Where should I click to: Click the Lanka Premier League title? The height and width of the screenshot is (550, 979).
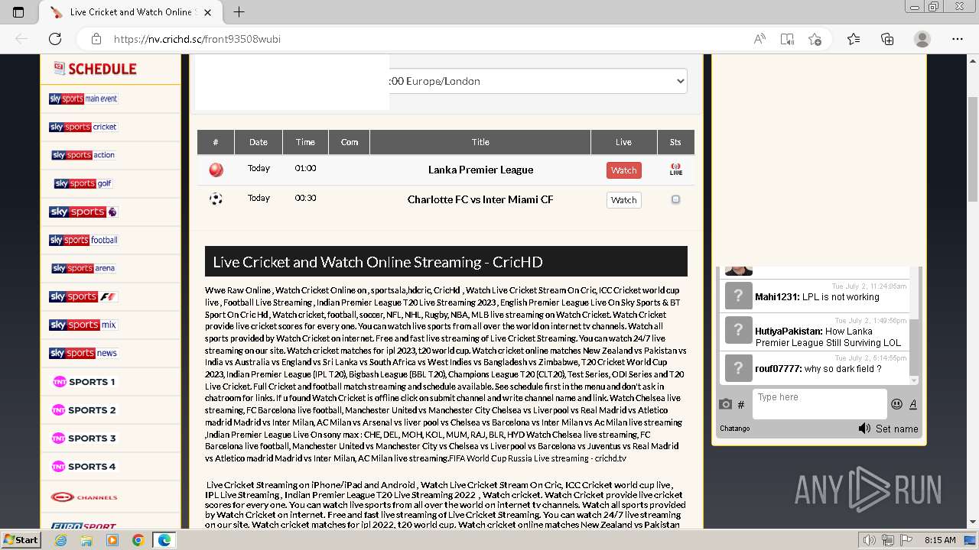480,170
